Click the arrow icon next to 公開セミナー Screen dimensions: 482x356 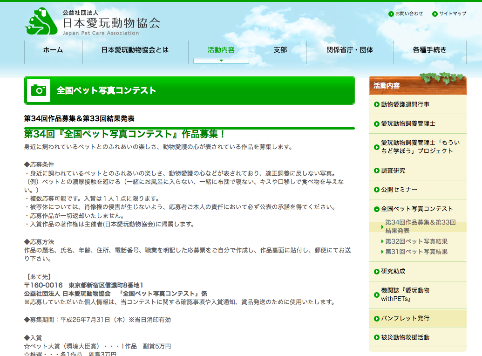pyautogui.click(x=376, y=190)
